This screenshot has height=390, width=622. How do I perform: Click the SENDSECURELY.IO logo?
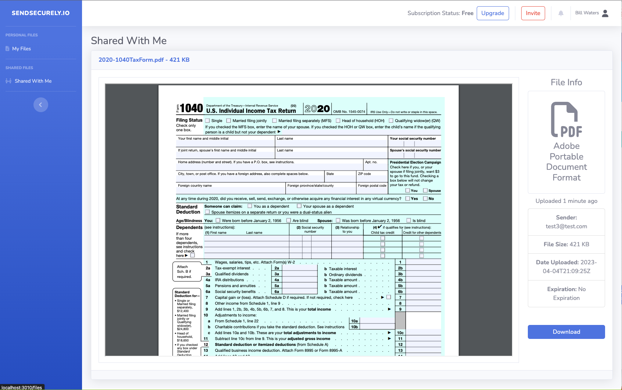point(40,13)
